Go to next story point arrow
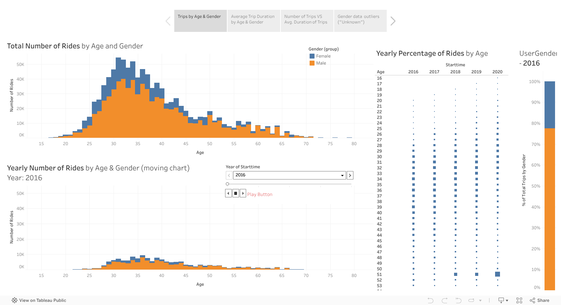 393,21
